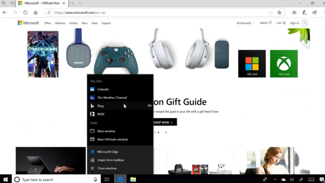This screenshot has width=325, height=183.
Task: Go back in Edge browser
Action: click(x=5, y=12)
